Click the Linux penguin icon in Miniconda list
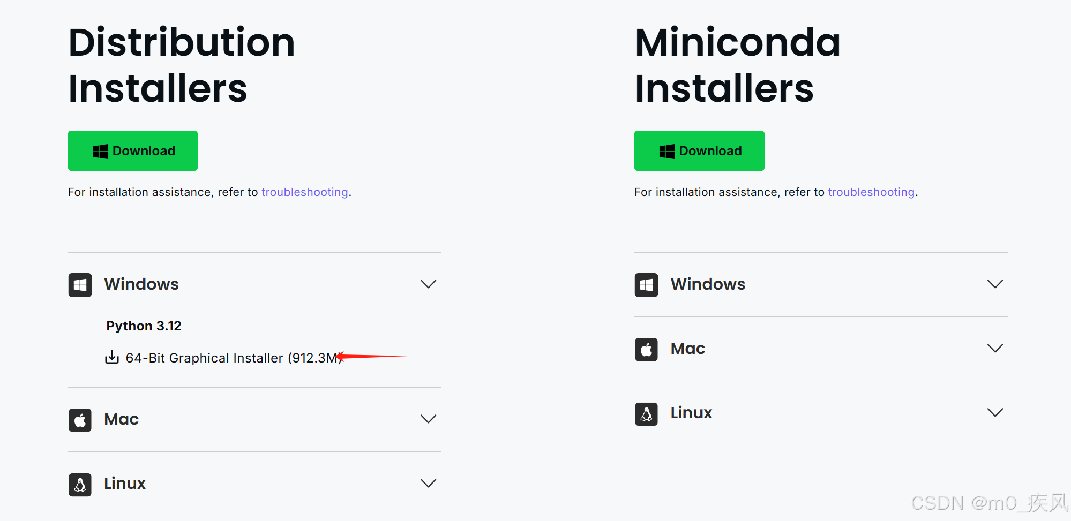This screenshot has height=521, width=1071. (647, 413)
